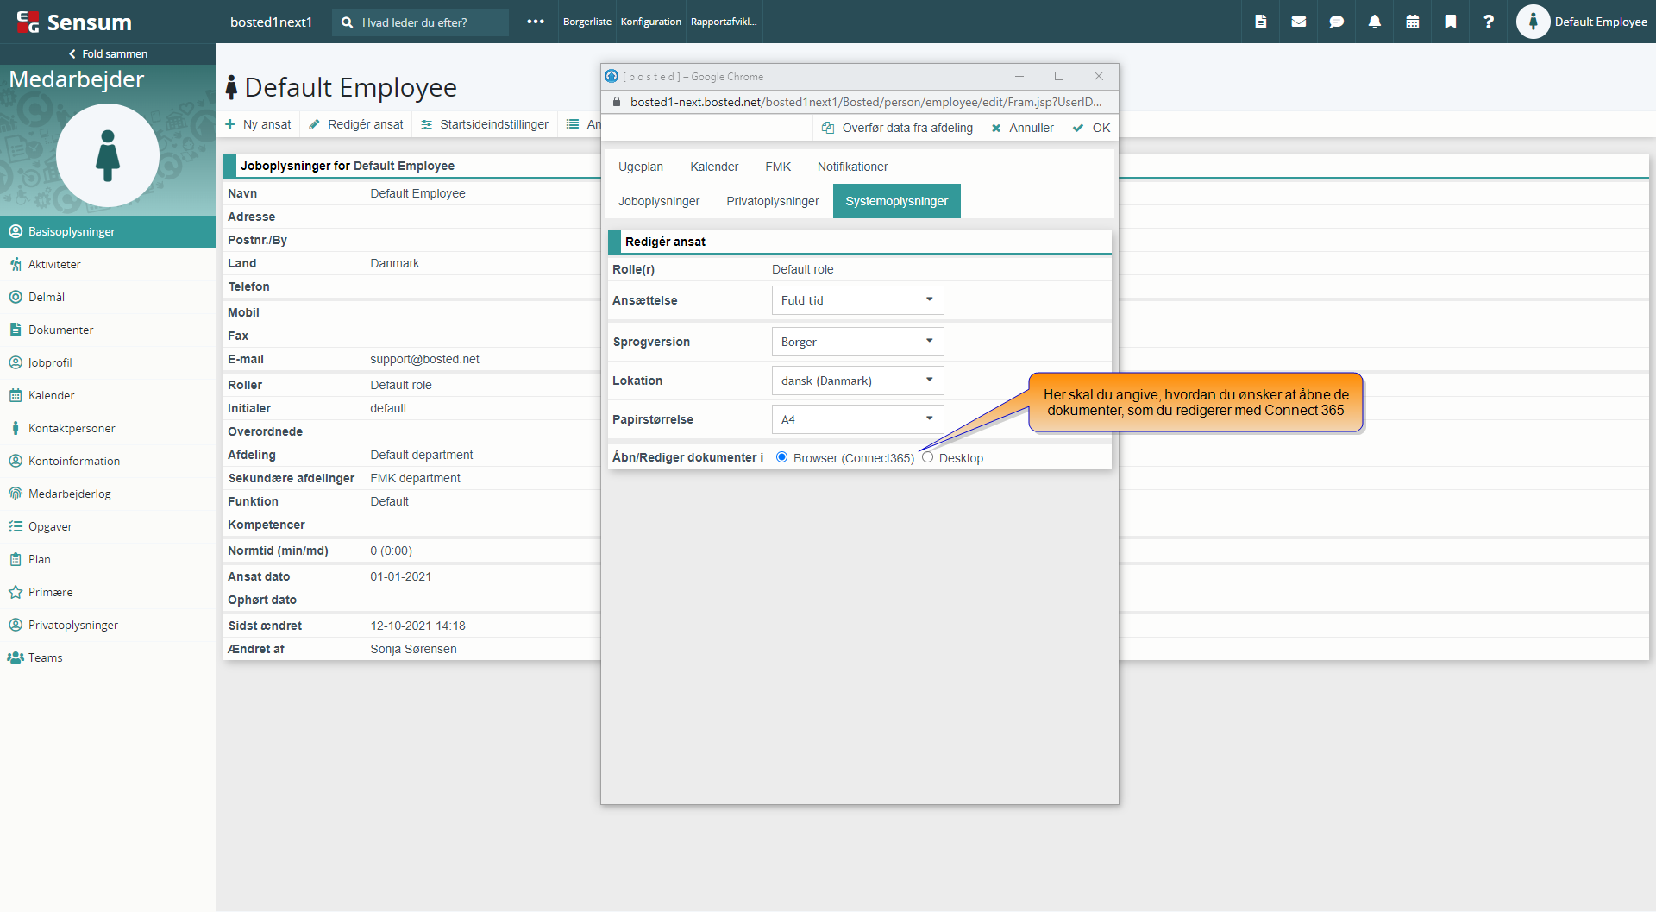Viewport: 1656px width, 912px height.
Task: Switch to the Notifikationer tab
Action: (x=852, y=167)
